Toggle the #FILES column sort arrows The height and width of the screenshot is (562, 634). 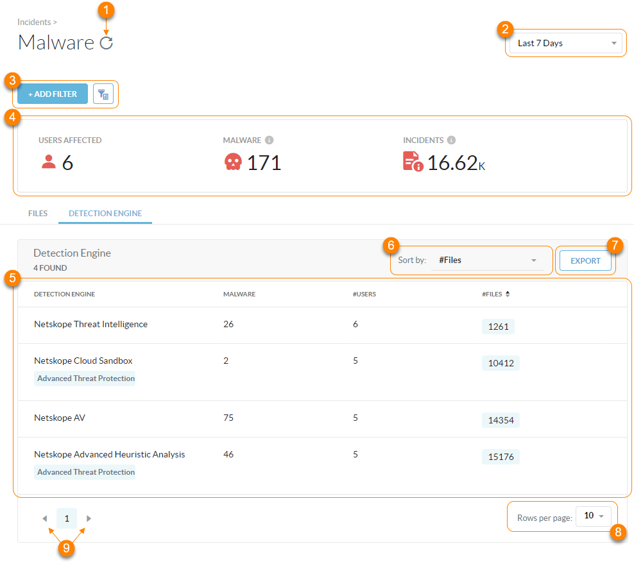point(508,294)
